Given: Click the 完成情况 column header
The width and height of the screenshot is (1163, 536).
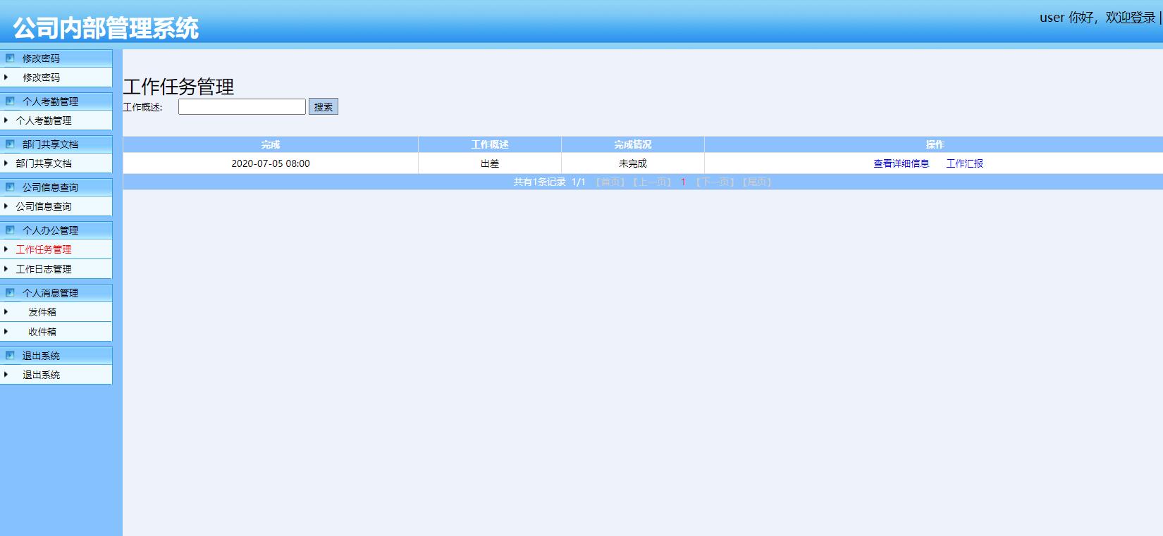Looking at the screenshot, I should pos(633,144).
